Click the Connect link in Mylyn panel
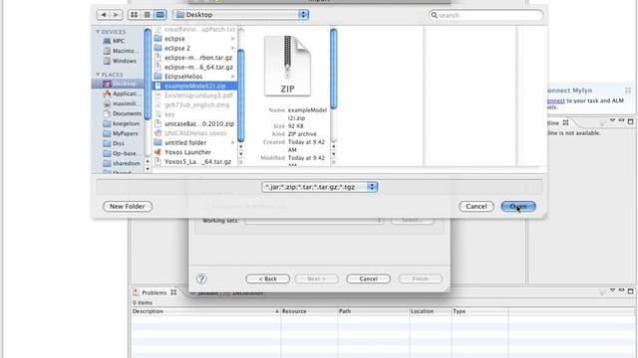 (x=556, y=100)
